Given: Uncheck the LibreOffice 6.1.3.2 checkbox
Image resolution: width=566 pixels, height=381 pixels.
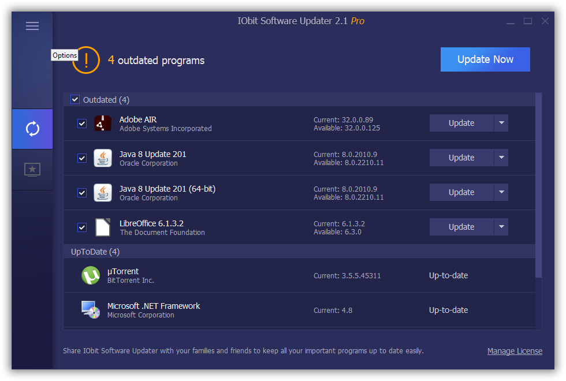Looking at the screenshot, I should click(82, 227).
